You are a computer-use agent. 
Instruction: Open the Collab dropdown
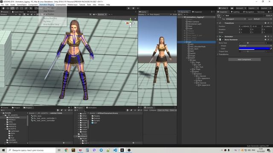point(223,8)
